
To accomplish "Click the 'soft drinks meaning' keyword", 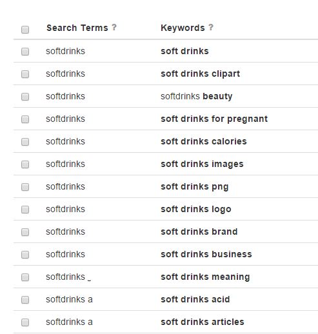I will (x=205, y=277).
